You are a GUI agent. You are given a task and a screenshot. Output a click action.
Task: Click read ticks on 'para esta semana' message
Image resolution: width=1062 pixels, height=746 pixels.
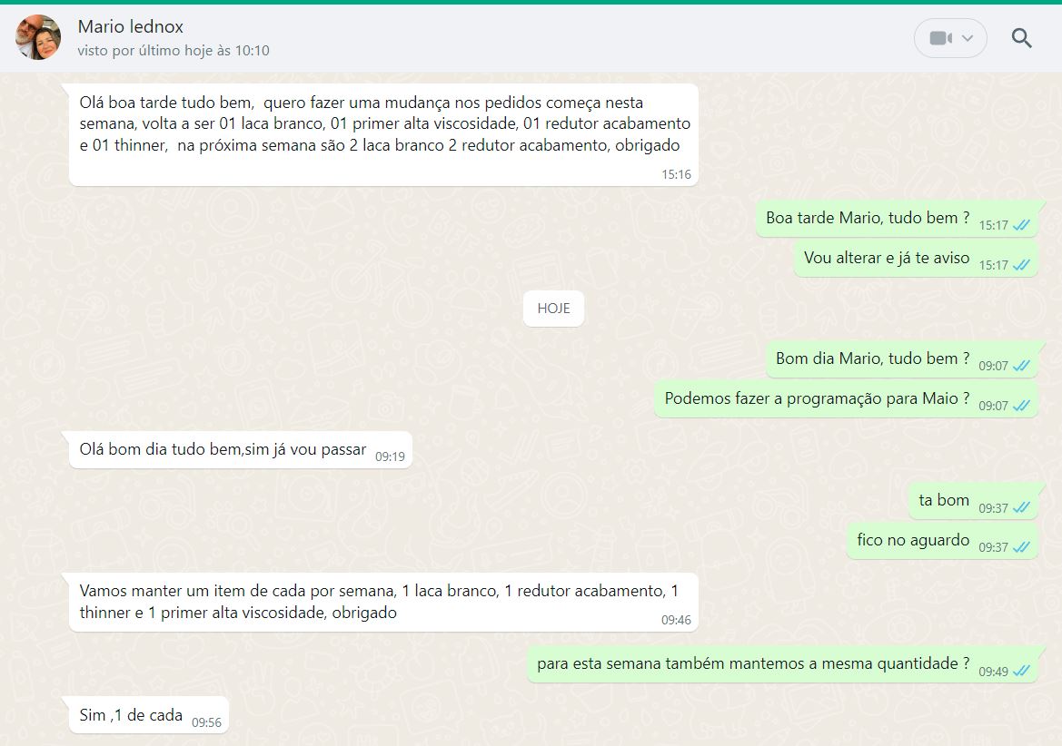coord(1021,672)
